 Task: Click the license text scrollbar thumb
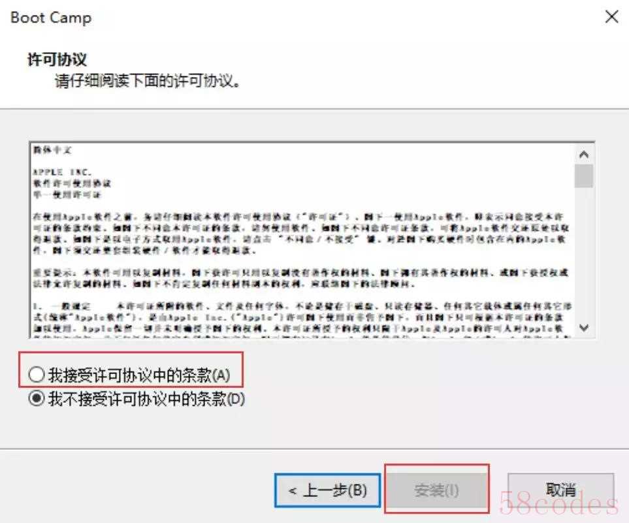click(x=584, y=176)
